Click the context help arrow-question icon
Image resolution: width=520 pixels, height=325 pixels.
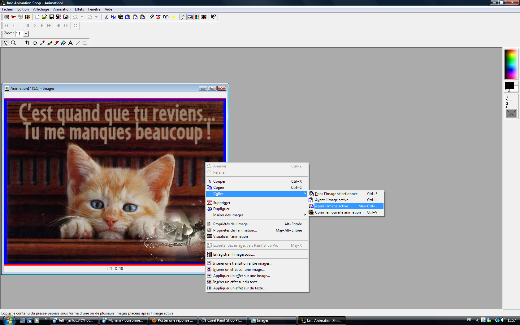(x=214, y=17)
